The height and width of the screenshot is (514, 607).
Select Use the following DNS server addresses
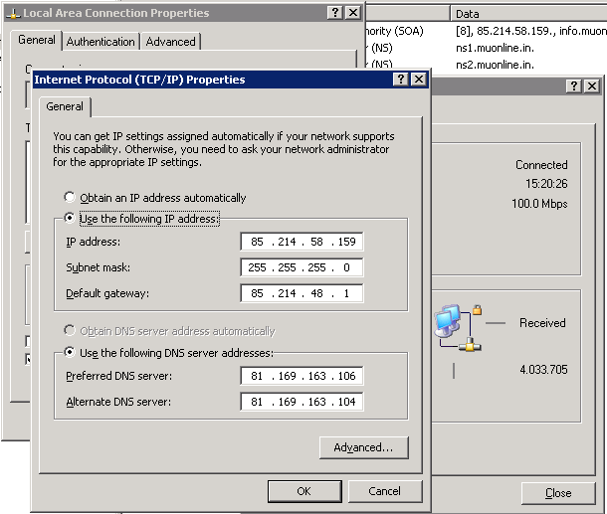[x=169, y=353]
